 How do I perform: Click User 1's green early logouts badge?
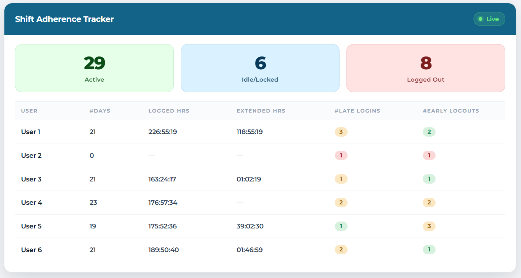[x=429, y=132]
